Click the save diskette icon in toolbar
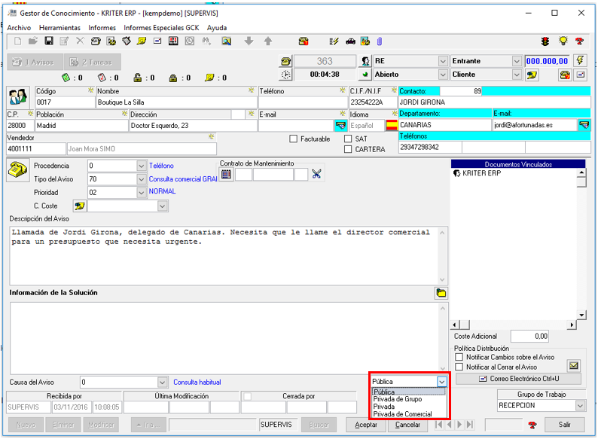598x439 pixels. 49,41
